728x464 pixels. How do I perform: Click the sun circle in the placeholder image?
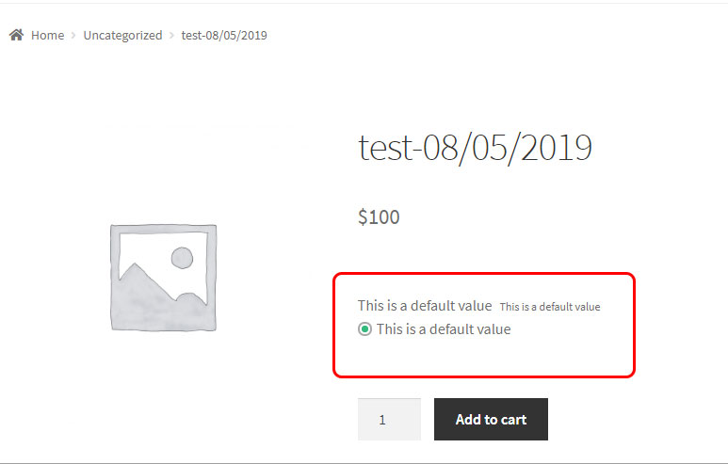[x=182, y=258]
